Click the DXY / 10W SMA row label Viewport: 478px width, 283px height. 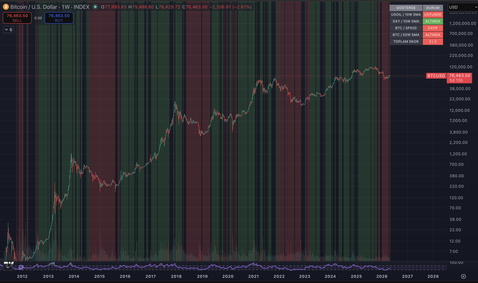tap(406, 21)
